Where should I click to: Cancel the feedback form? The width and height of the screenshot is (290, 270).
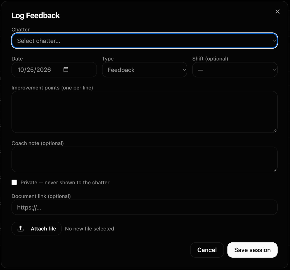207,250
